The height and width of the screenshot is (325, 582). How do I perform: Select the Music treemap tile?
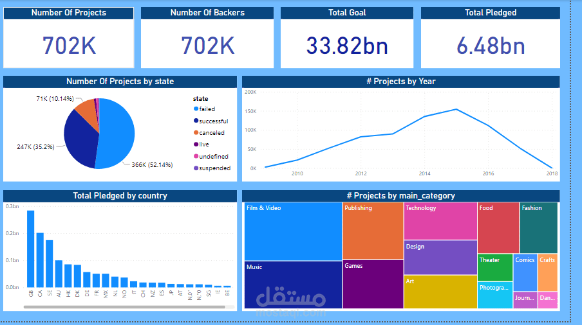pos(293,285)
